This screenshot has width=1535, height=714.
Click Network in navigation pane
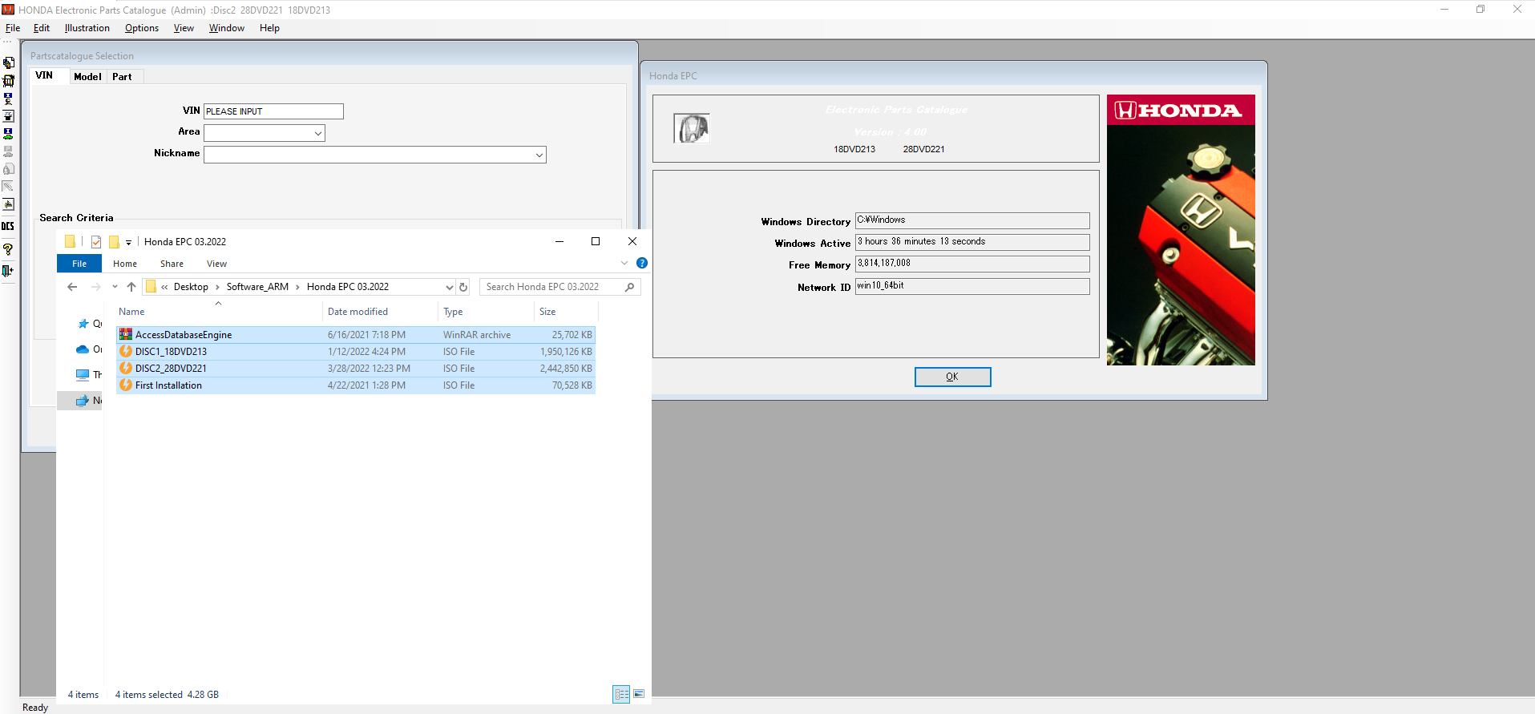[x=83, y=401]
